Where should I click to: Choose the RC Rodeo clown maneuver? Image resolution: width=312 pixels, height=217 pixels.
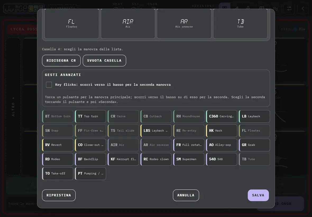pos(156,159)
